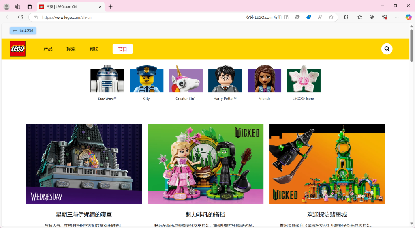The height and width of the screenshot is (228, 415).
Task: Open the City policeman theme thumbnail
Action: (146, 79)
